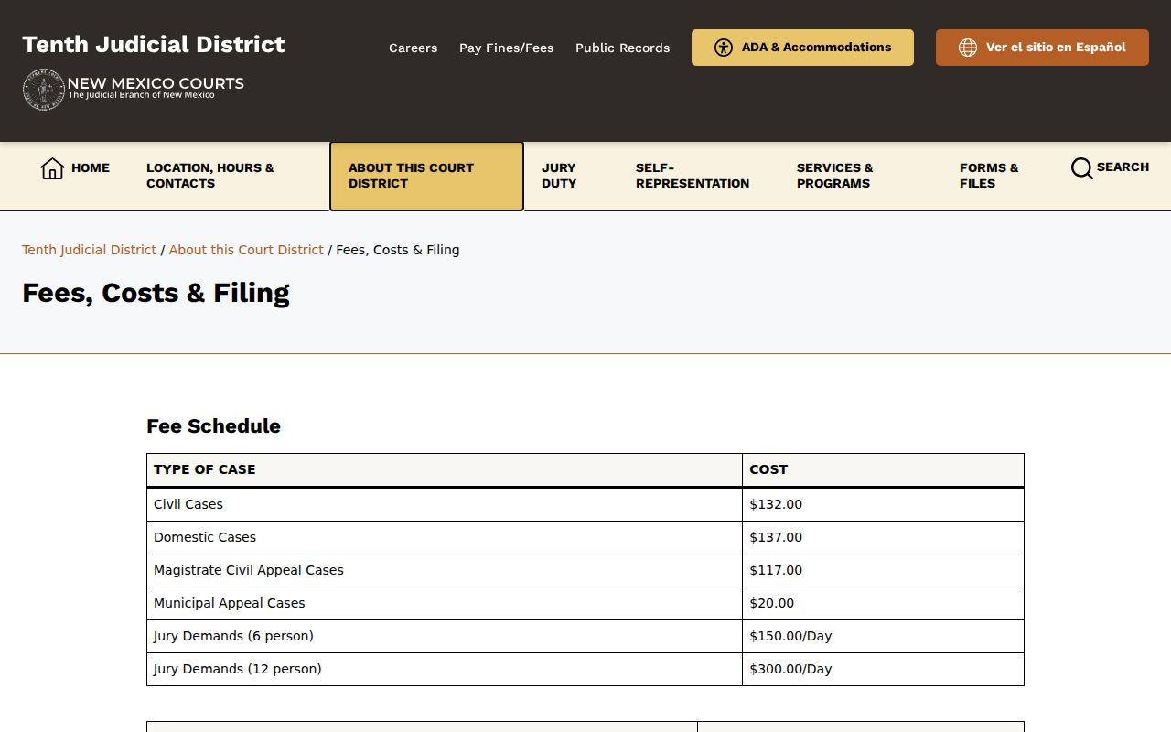Click Fees, Costs & Filing breadcrumb text
The width and height of the screenshot is (1171, 732).
tap(398, 250)
